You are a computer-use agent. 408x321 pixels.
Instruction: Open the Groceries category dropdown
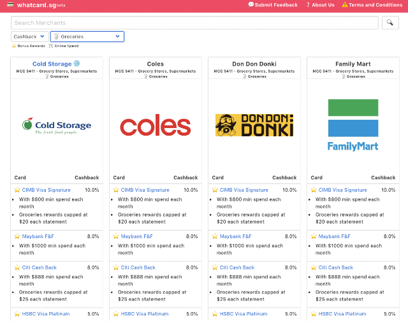point(87,36)
